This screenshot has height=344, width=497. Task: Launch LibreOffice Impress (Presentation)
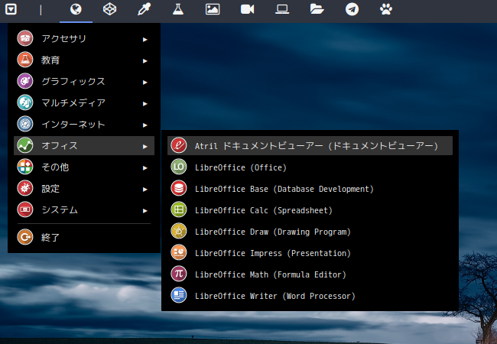310,252
